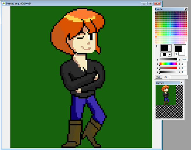Pick the white swatch at palette grid end
191x150 pixels.
[186, 43]
